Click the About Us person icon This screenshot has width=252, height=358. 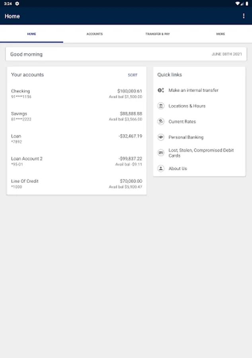(161, 168)
